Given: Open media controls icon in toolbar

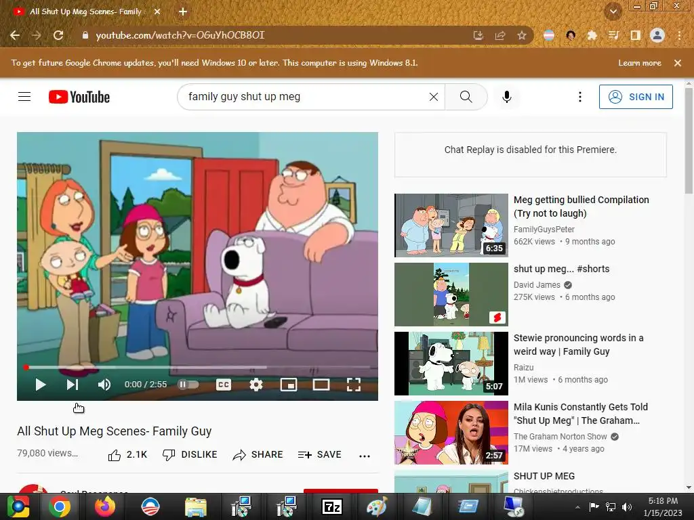Looking at the screenshot, I should tap(614, 35).
